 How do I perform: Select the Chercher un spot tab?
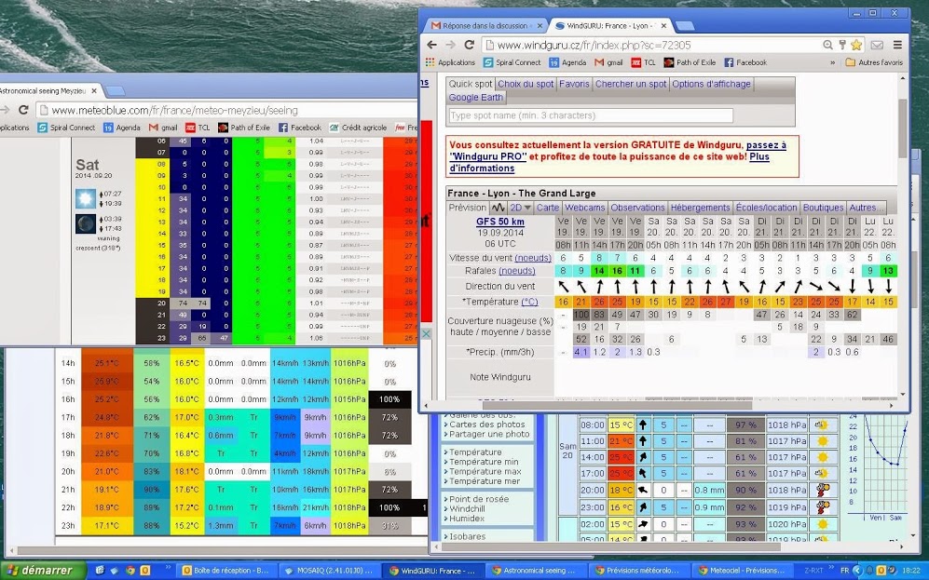click(x=631, y=84)
